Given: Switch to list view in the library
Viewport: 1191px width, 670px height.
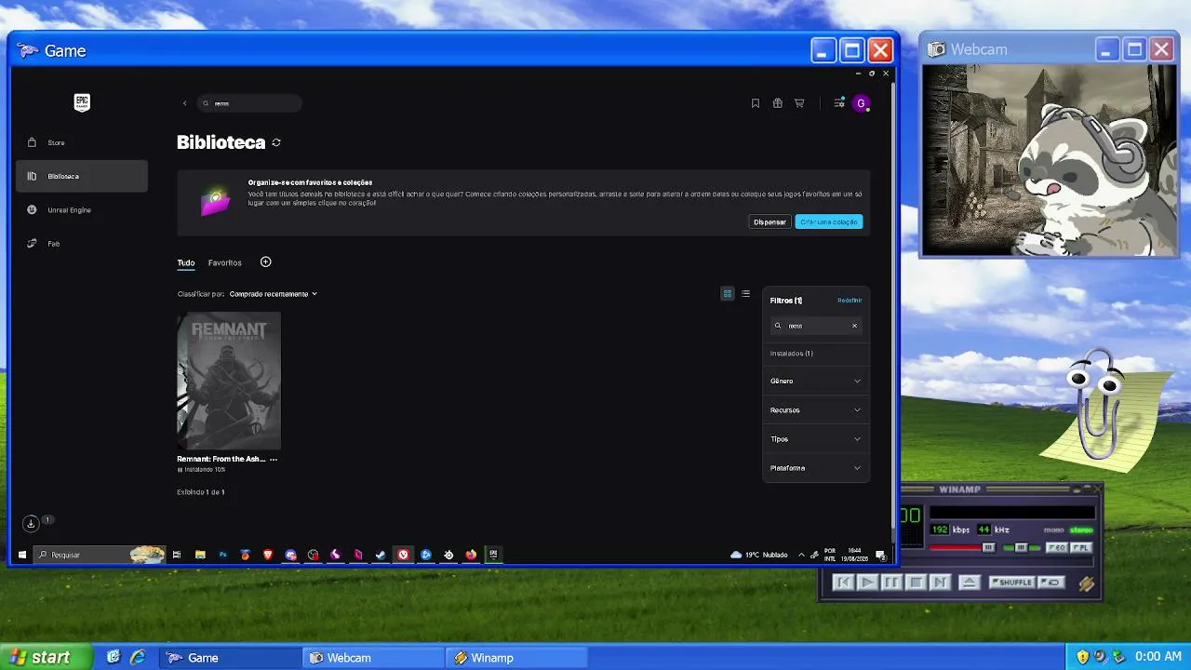Looking at the screenshot, I should click(745, 294).
